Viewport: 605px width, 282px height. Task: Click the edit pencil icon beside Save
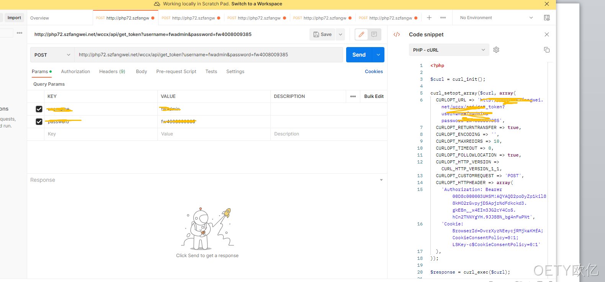pos(361,34)
